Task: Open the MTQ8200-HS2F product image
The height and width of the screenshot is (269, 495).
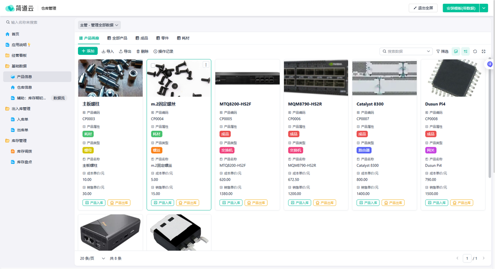Action: [247, 78]
